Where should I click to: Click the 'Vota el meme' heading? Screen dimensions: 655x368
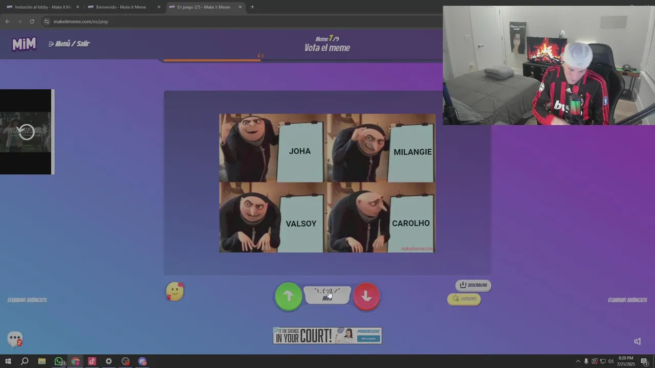point(327,48)
